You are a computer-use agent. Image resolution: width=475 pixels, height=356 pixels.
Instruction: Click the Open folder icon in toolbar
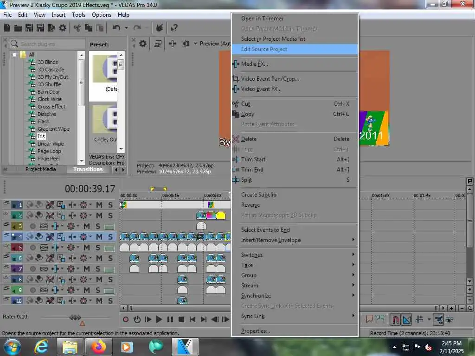[18, 28]
